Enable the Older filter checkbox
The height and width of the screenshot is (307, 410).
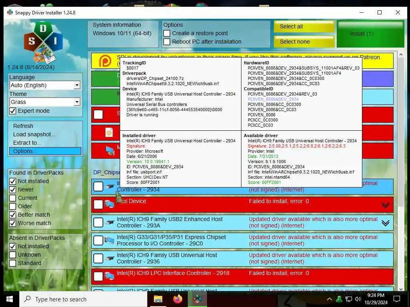[x=12, y=207]
